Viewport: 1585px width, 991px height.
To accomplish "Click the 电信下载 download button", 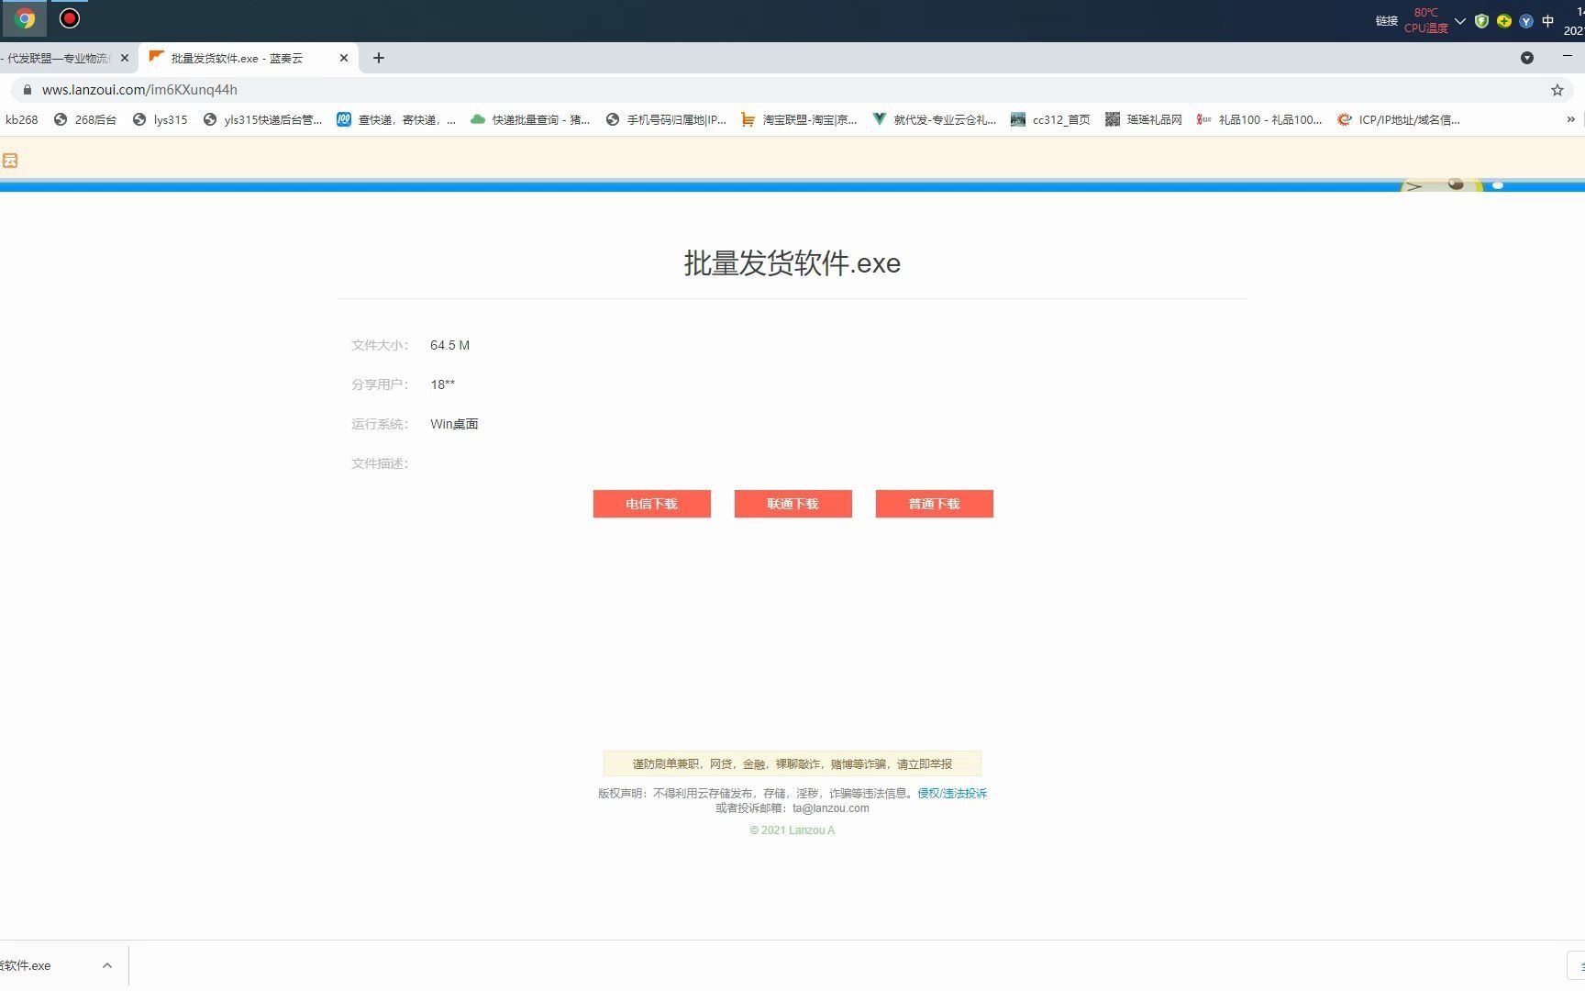I will [x=651, y=504].
